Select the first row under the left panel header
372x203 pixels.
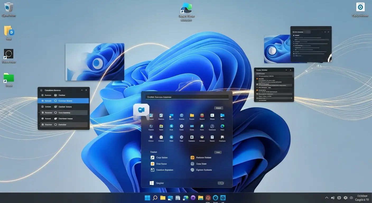(63, 95)
